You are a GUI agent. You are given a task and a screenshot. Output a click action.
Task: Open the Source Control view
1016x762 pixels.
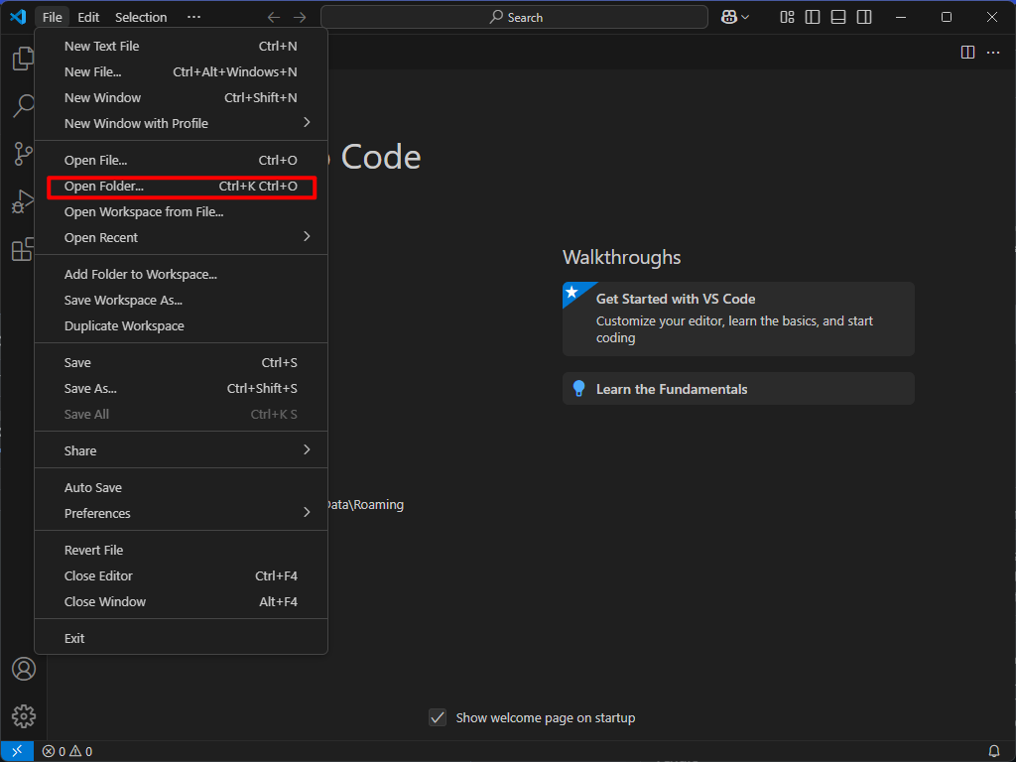point(23,154)
